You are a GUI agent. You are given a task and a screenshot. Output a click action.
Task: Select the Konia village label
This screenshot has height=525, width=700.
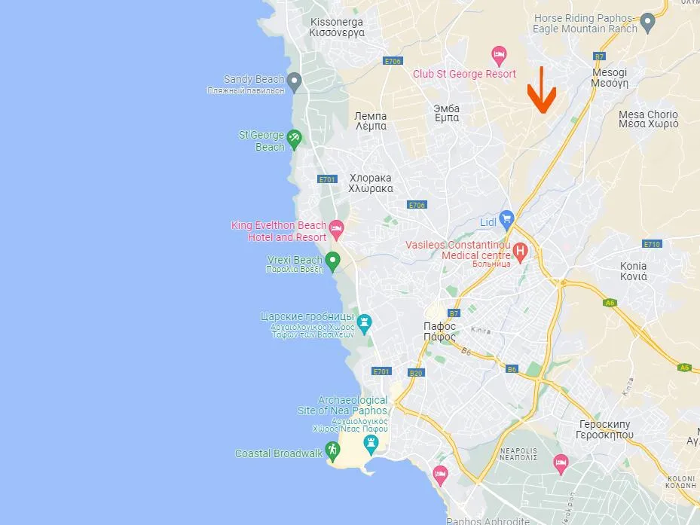(x=634, y=271)
